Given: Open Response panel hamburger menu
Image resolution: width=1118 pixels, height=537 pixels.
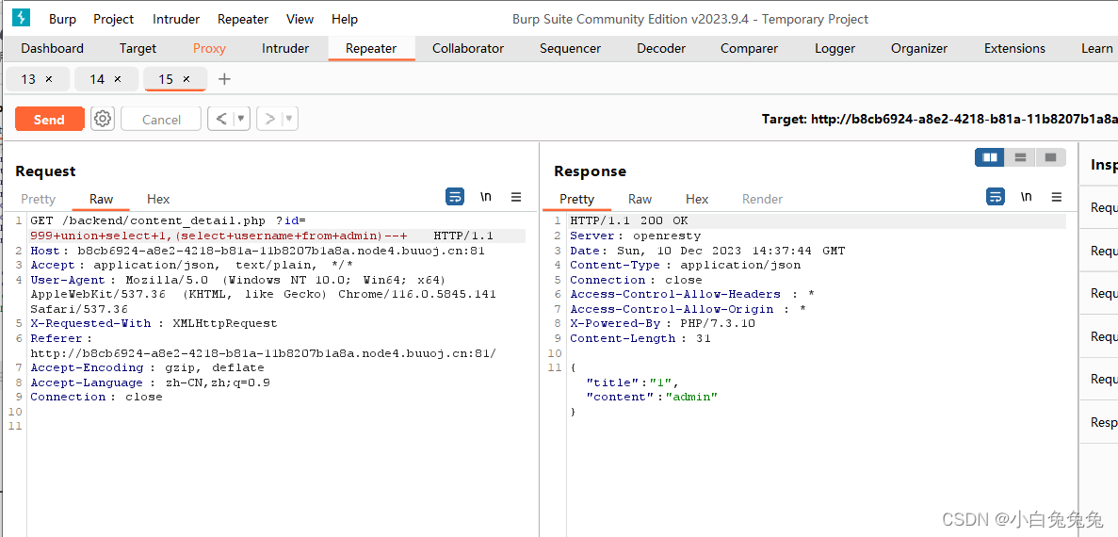Looking at the screenshot, I should point(1057,197).
